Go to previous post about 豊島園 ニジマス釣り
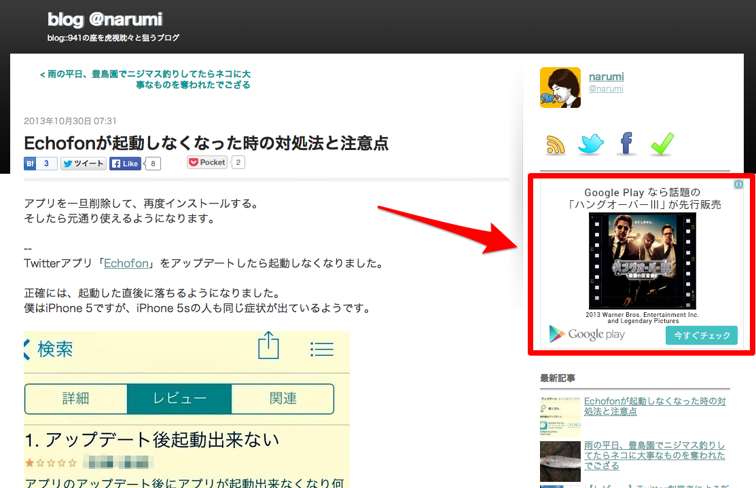This screenshot has width=756, height=488. tap(145, 79)
